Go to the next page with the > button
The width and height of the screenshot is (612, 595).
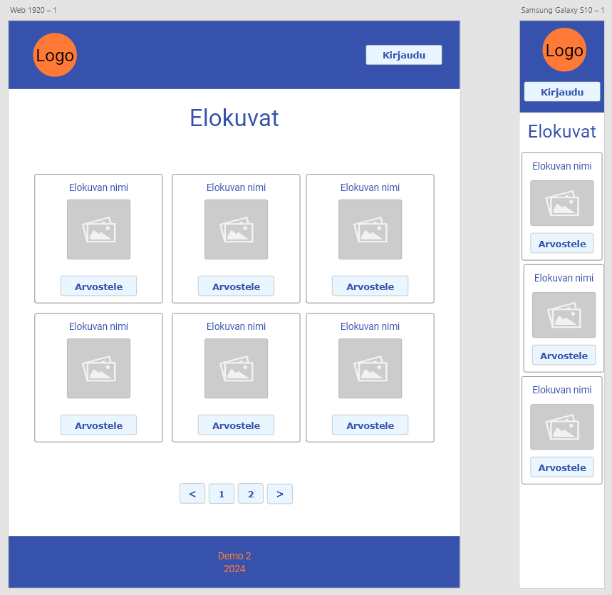coord(280,494)
